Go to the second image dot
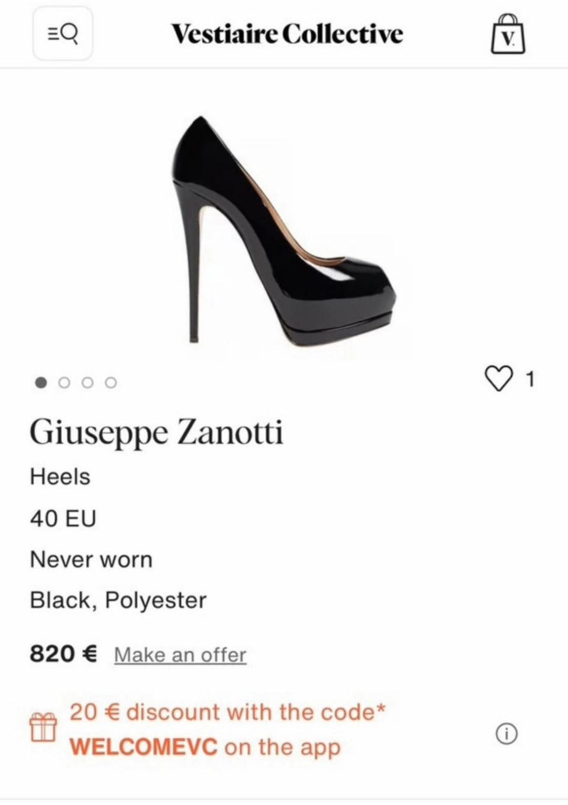The height and width of the screenshot is (805, 568). 64,382
